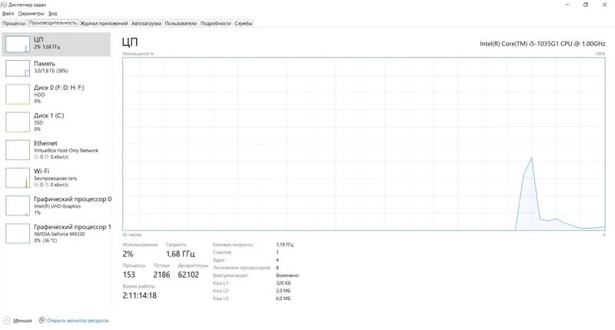Click the Открыть монитор ресурсов link
Image resolution: width=615 pixels, height=330 pixels.
(78, 320)
